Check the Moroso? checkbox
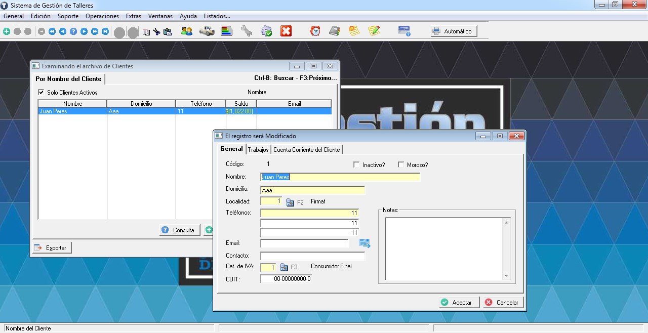The width and height of the screenshot is (648, 333). click(x=401, y=165)
